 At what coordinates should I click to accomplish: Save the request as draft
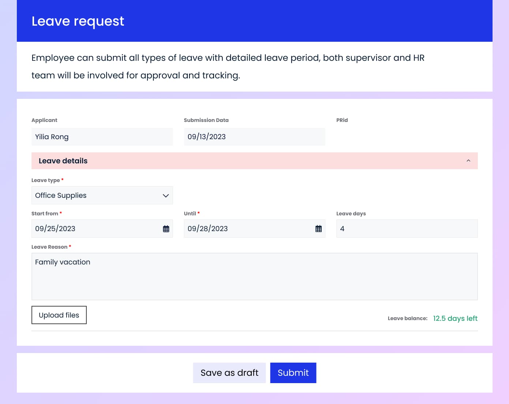pos(229,373)
